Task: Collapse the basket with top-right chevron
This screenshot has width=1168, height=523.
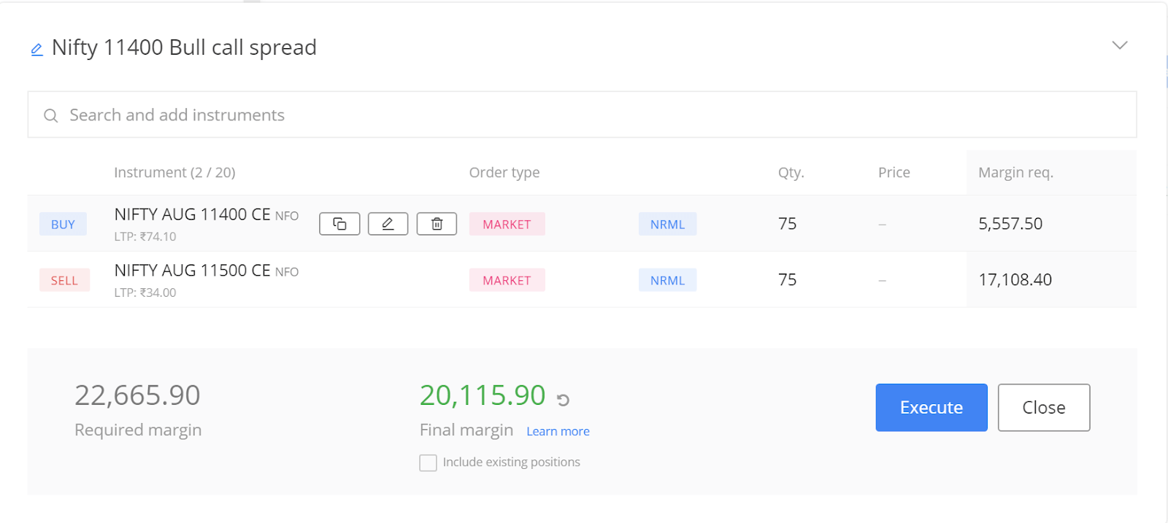Action: (1119, 45)
